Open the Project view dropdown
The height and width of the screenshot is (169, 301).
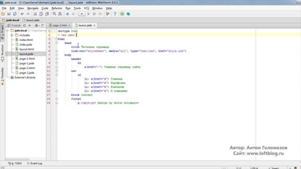14,25
